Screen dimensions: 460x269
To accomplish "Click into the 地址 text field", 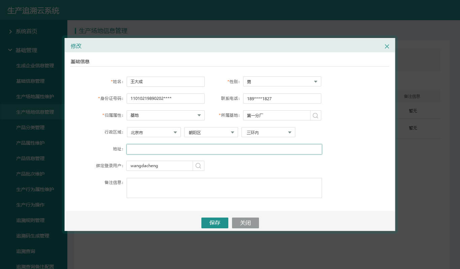I will [x=224, y=149].
